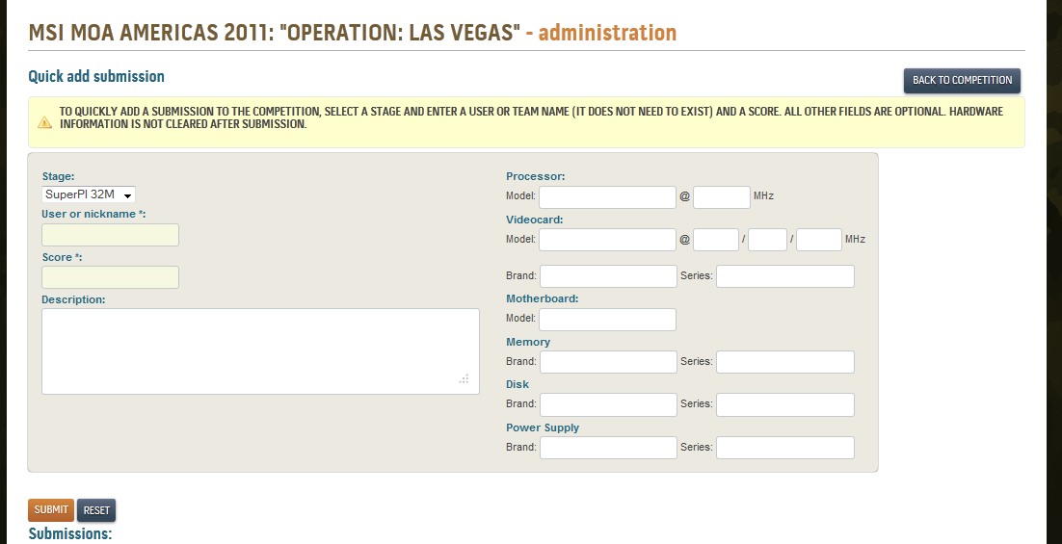Viewport: 1062px width, 544px height.
Task: Open the Stage dropdown showing SuperPI 32M
Action: coord(89,194)
